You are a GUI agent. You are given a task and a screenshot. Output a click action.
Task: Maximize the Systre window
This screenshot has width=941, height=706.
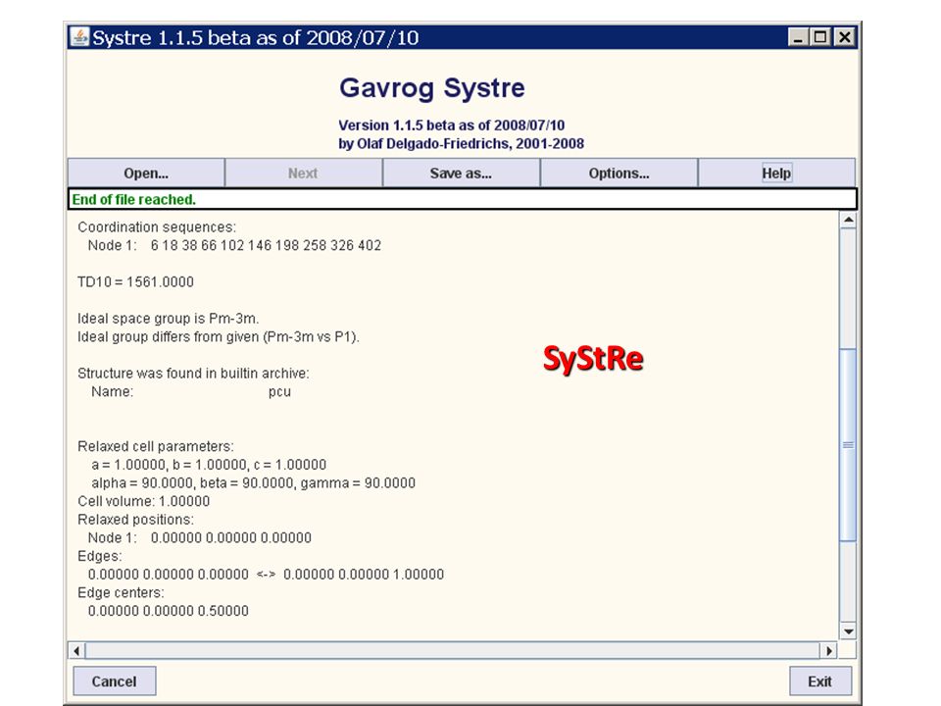coord(819,37)
